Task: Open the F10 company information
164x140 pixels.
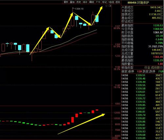Action: tap(98, 2)
